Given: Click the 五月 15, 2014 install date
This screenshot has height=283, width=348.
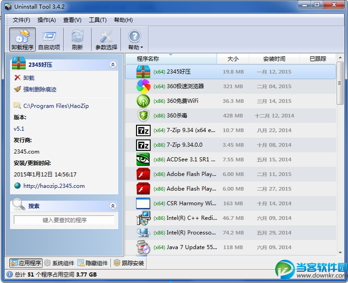Looking at the screenshot, I should pyautogui.click(x=274, y=159).
